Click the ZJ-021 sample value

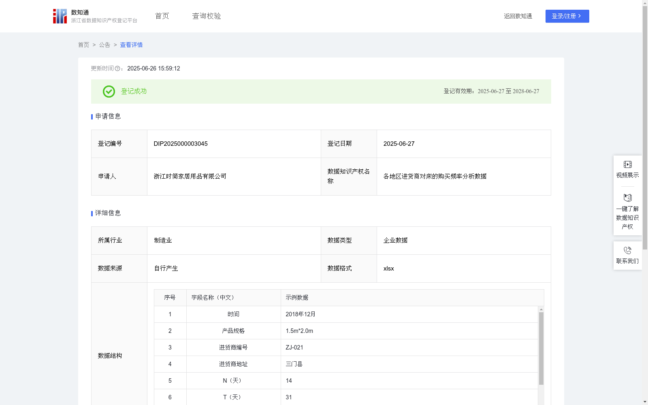coord(294,347)
